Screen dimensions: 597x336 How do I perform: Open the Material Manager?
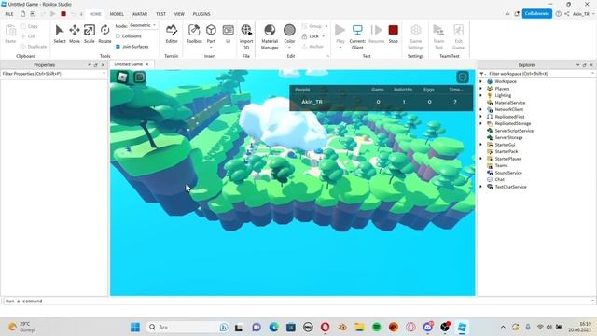[x=270, y=36]
